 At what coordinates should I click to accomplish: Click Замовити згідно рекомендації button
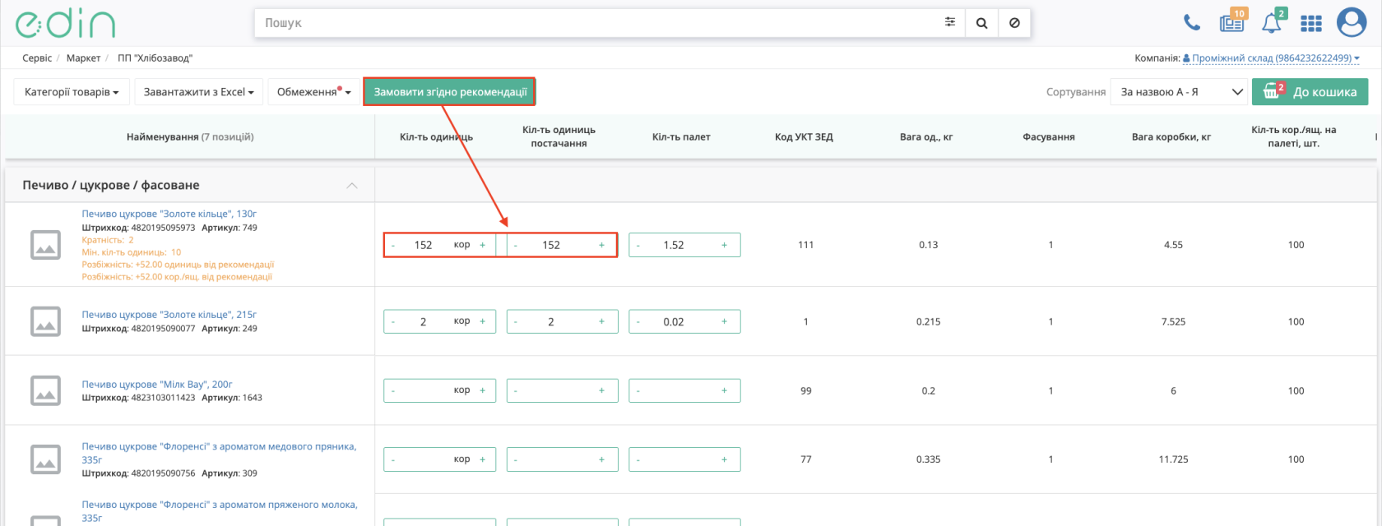pos(450,92)
